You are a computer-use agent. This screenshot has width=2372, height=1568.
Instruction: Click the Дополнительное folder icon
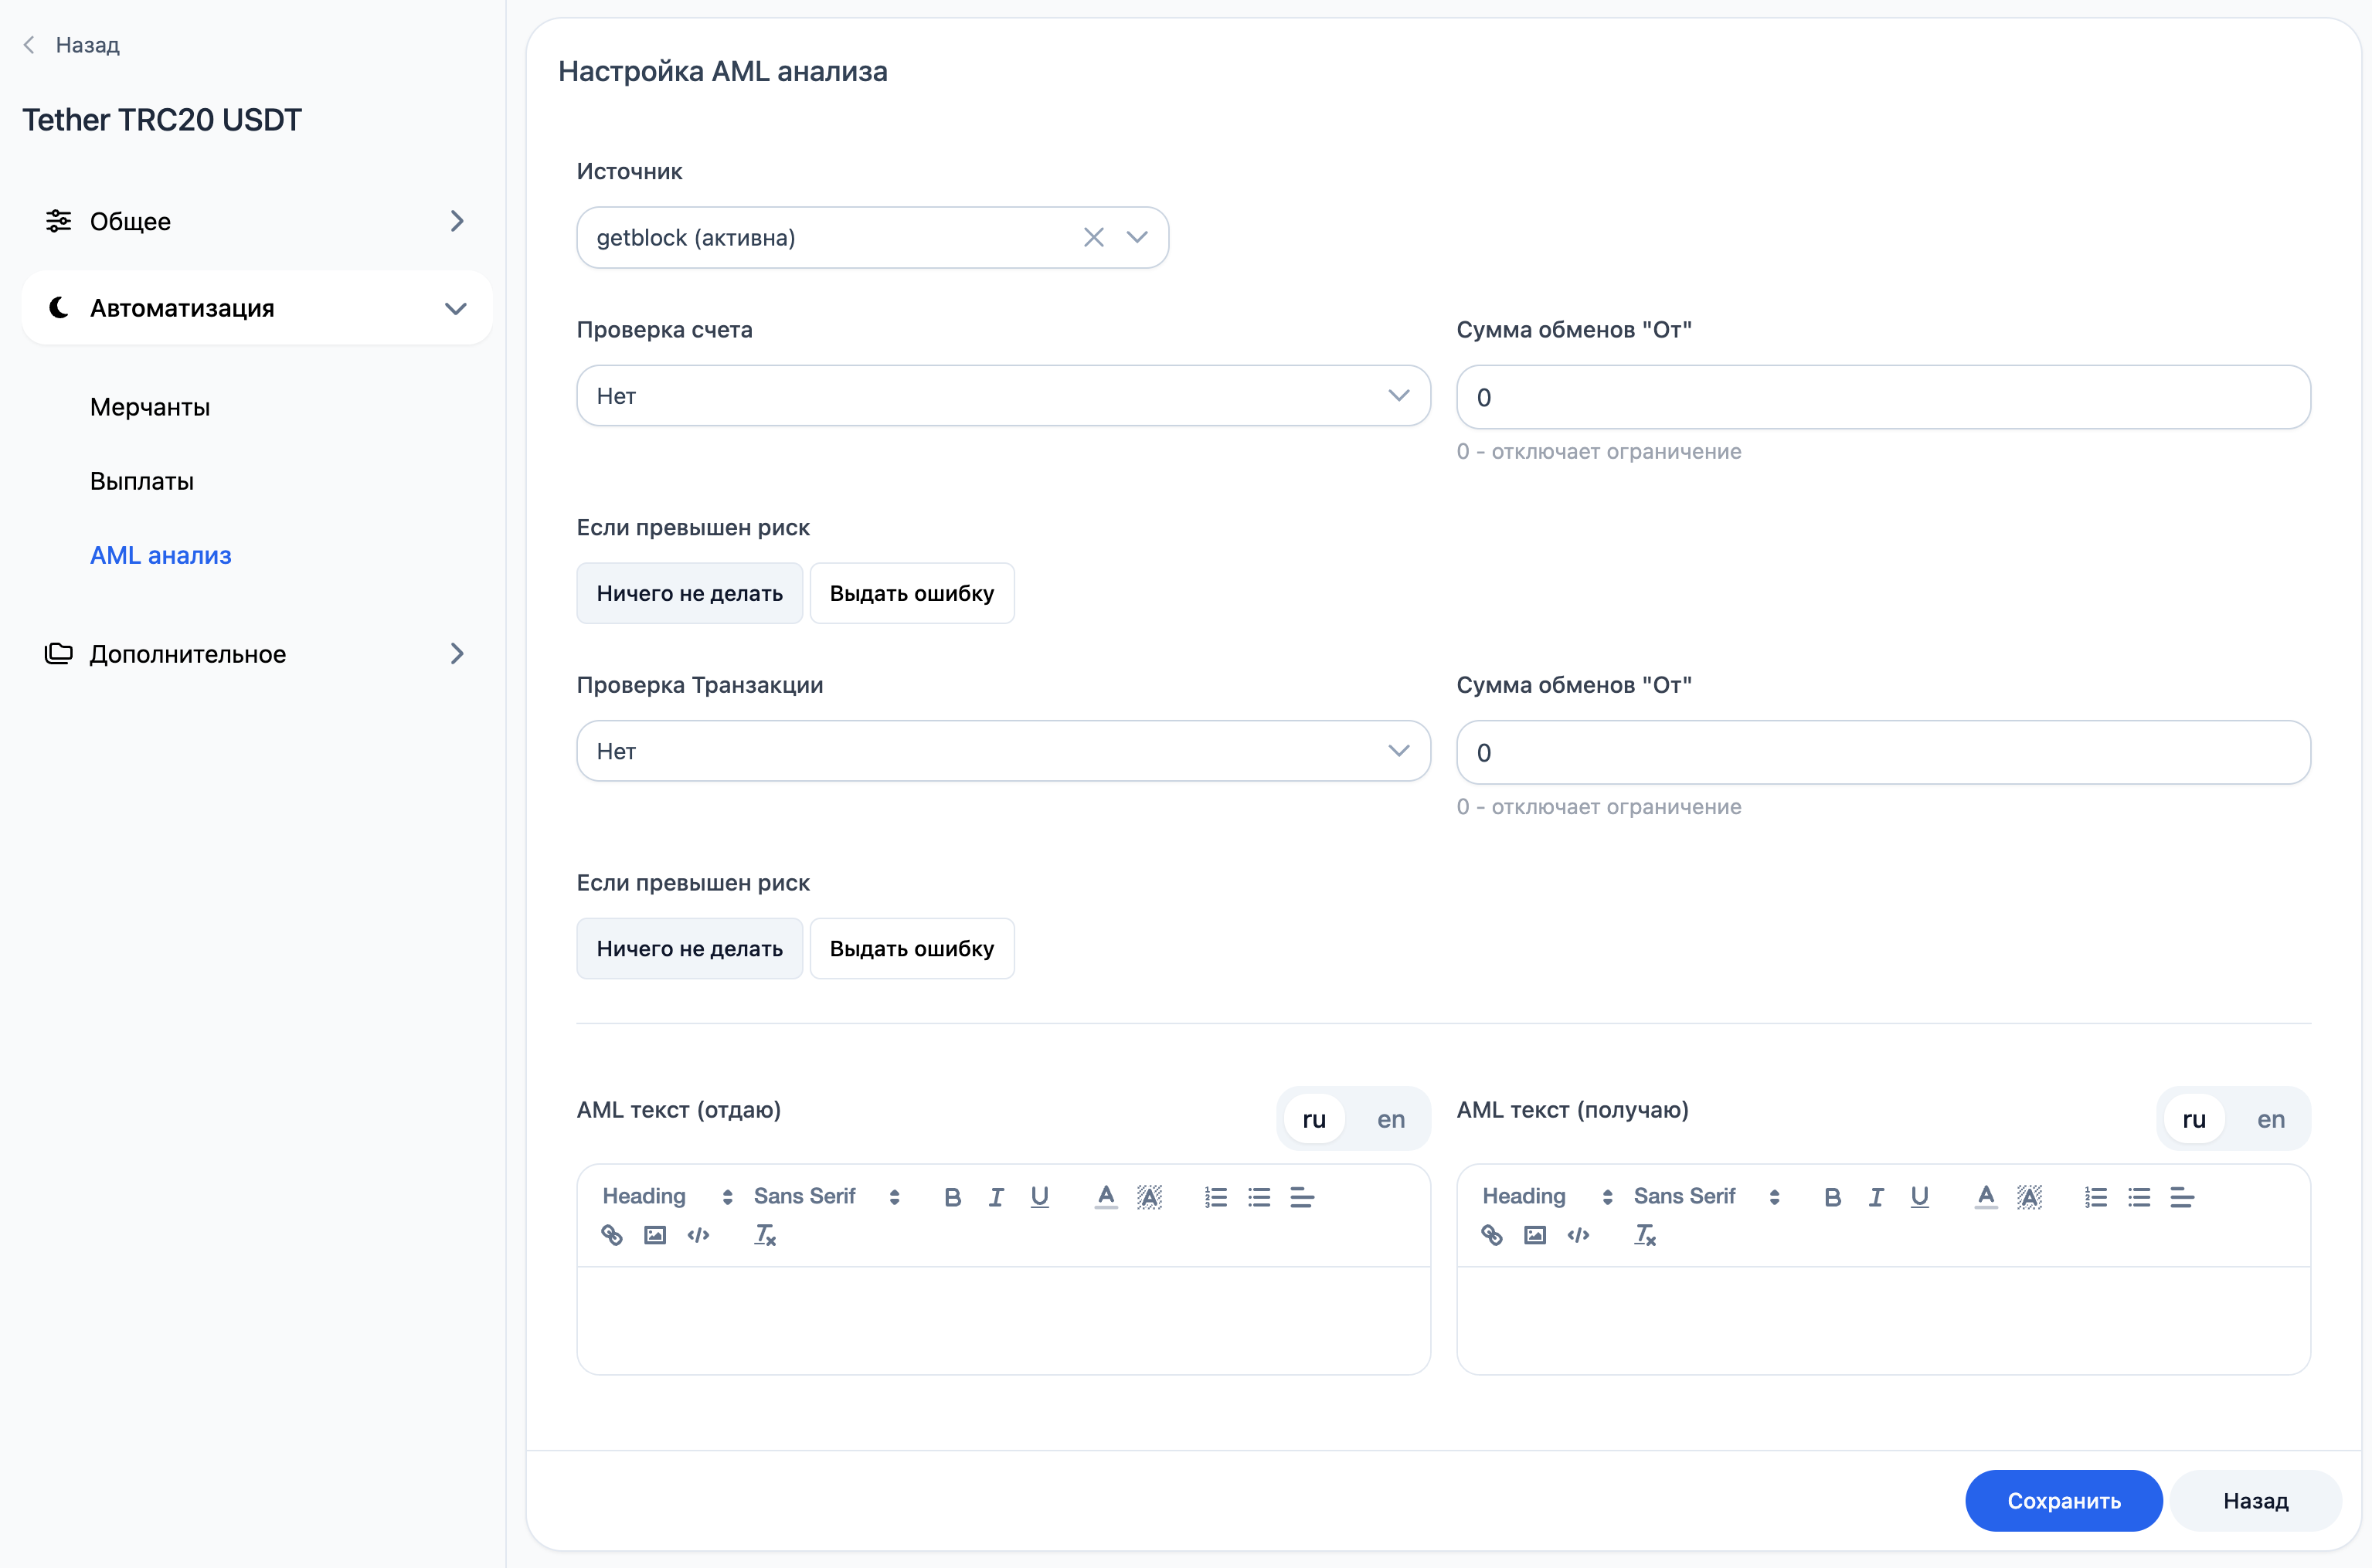59,654
